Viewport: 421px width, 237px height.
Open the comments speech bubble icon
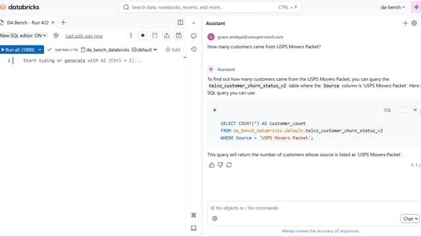pyautogui.click(x=193, y=36)
